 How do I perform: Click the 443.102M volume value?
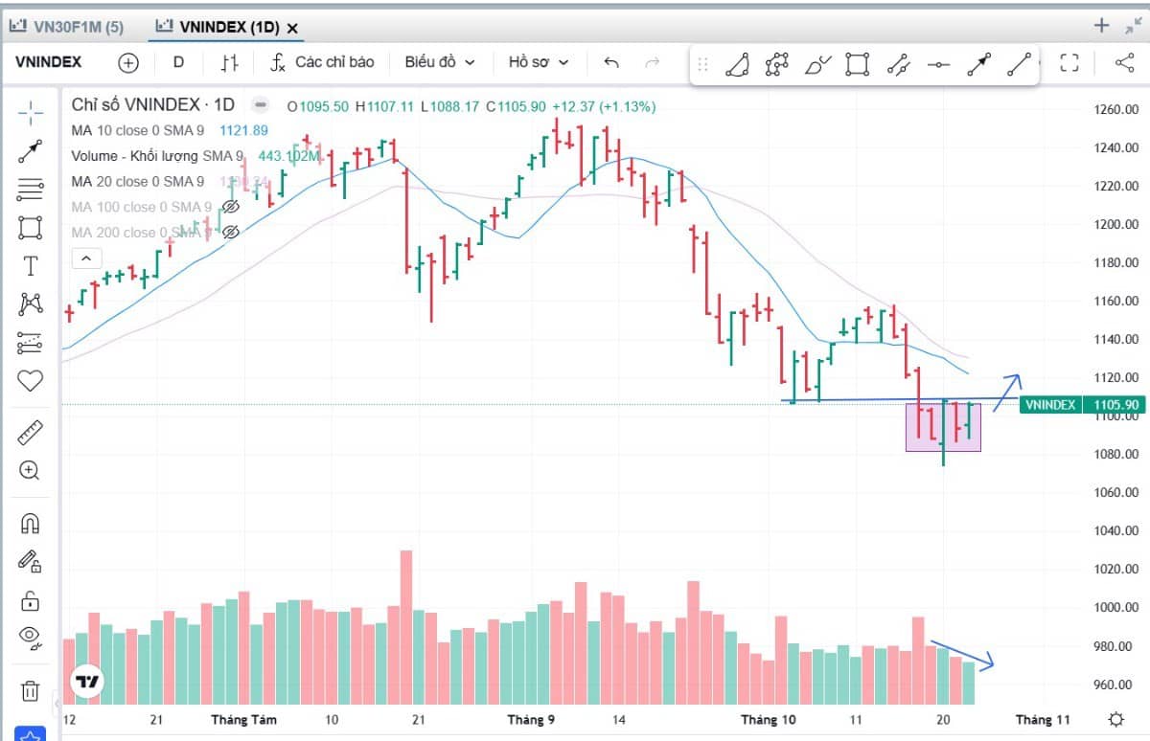[288, 156]
